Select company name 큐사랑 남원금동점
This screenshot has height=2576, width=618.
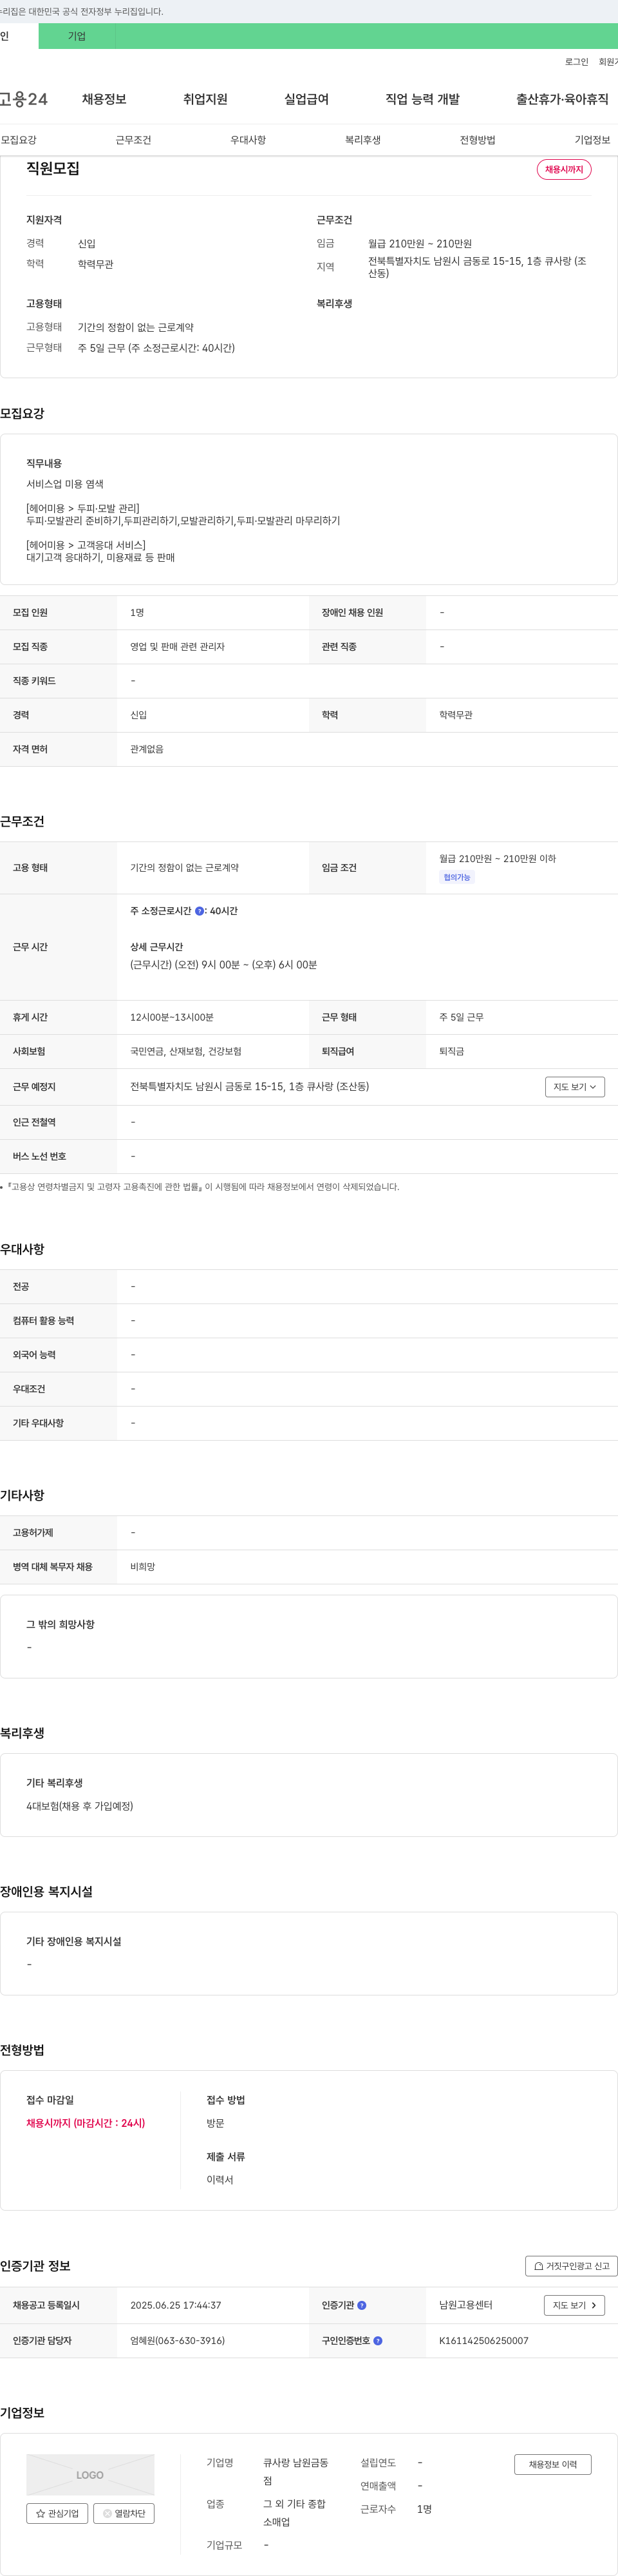[295, 2471]
